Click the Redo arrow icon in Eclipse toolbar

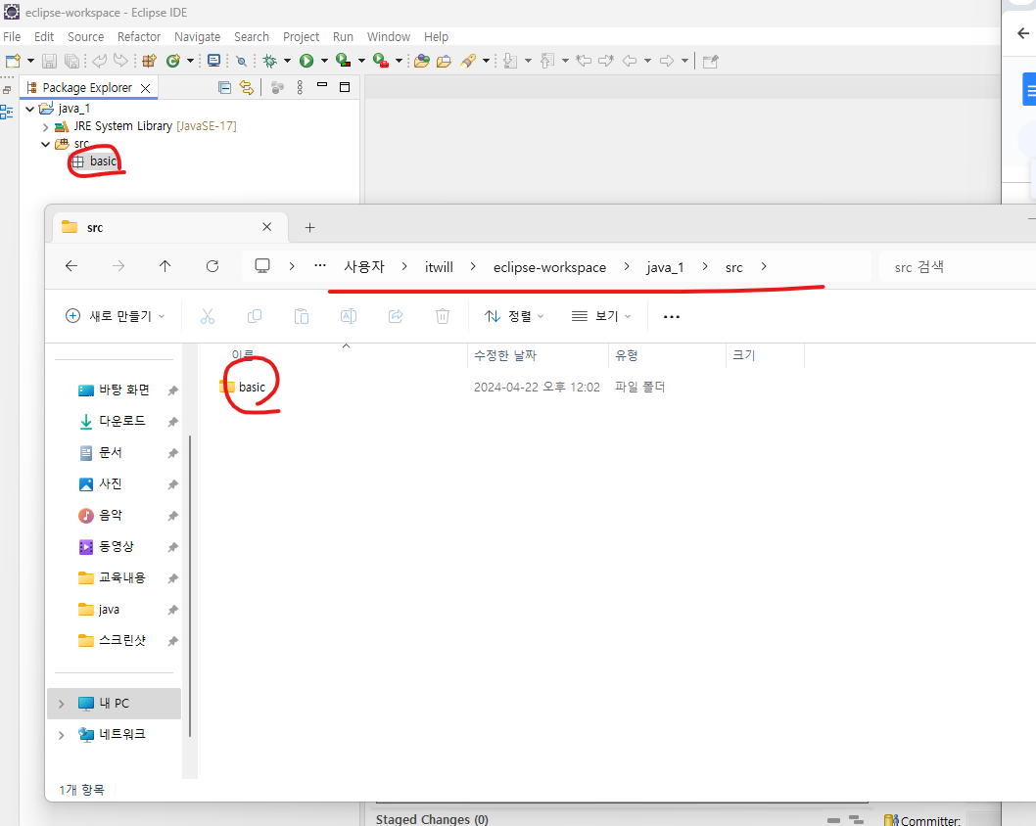120,62
